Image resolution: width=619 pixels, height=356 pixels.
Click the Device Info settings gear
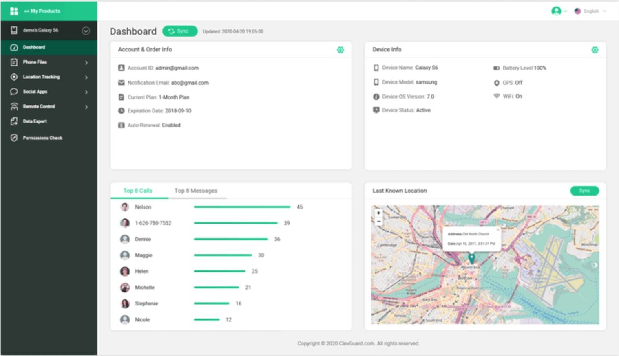pos(595,50)
